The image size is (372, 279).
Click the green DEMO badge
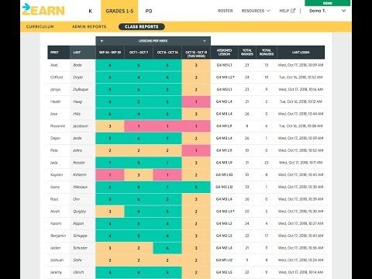pyautogui.click(x=328, y=3)
